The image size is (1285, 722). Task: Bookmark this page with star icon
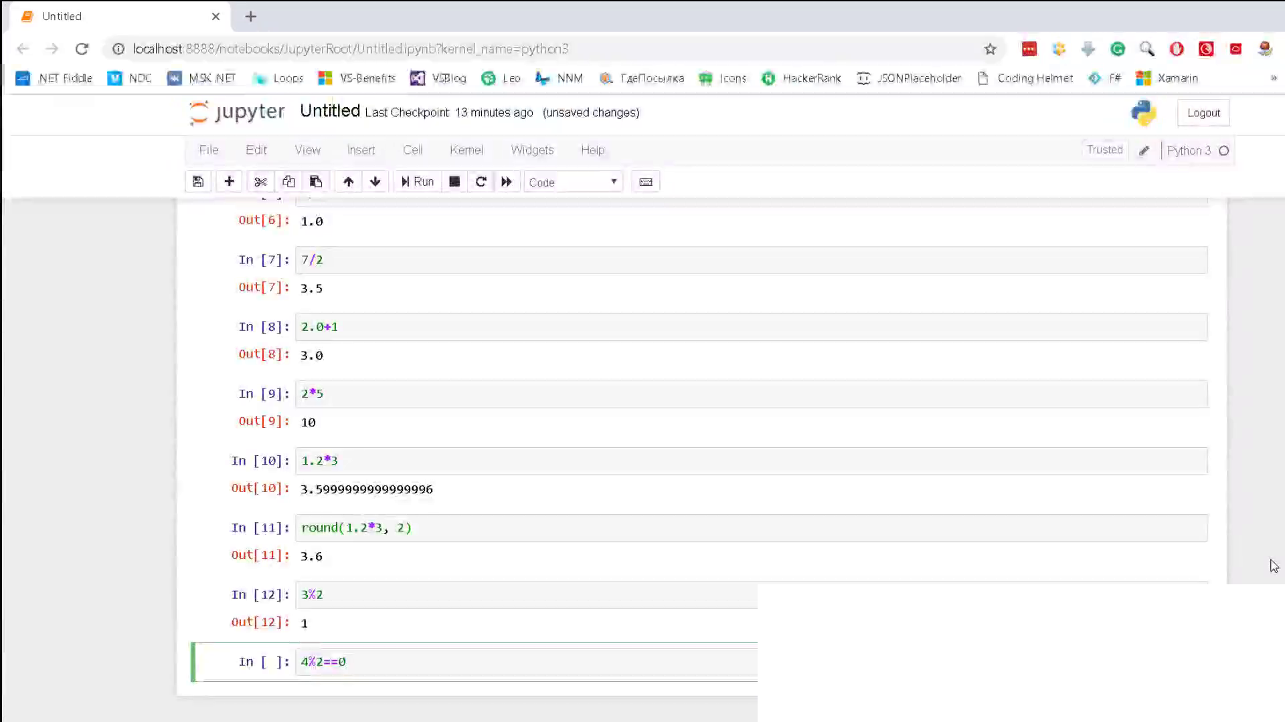click(x=991, y=49)
